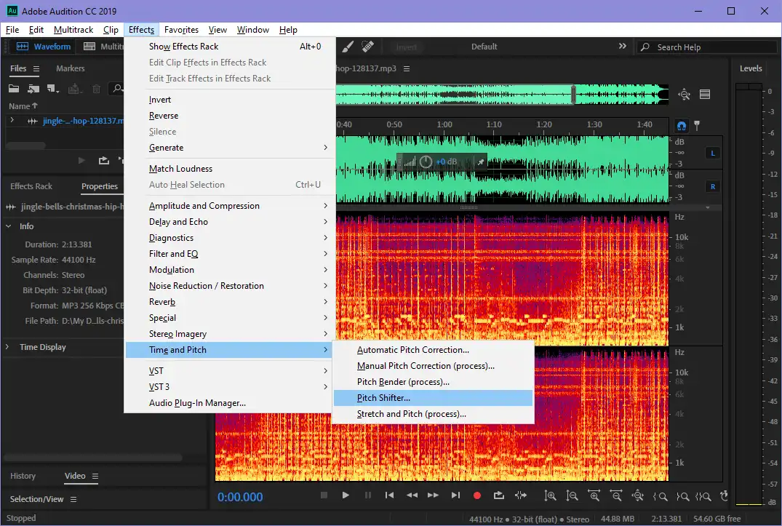The image size is (782, 526).
Task: Open Amplitude and Compression submenu
Action: (229, 205)
